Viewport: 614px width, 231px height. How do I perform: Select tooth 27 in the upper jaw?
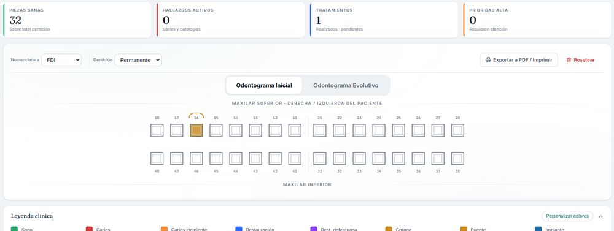438,130
